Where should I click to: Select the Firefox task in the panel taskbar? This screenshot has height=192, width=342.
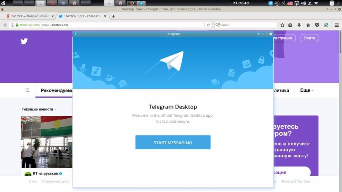click(132, 3)
